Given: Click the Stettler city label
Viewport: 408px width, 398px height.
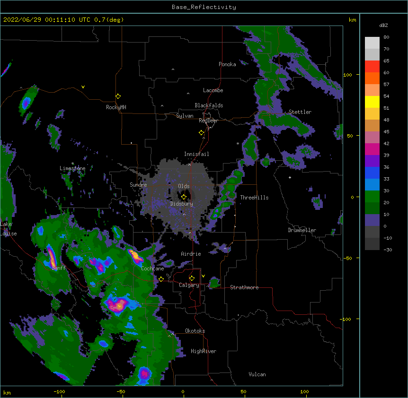Looking at the screenshot, I should [x=300, y=112].
